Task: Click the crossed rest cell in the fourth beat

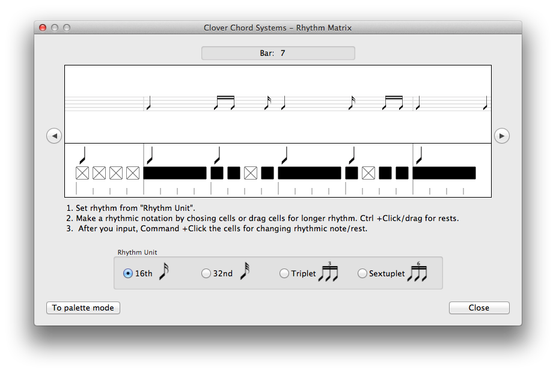Action: point(368,173)
